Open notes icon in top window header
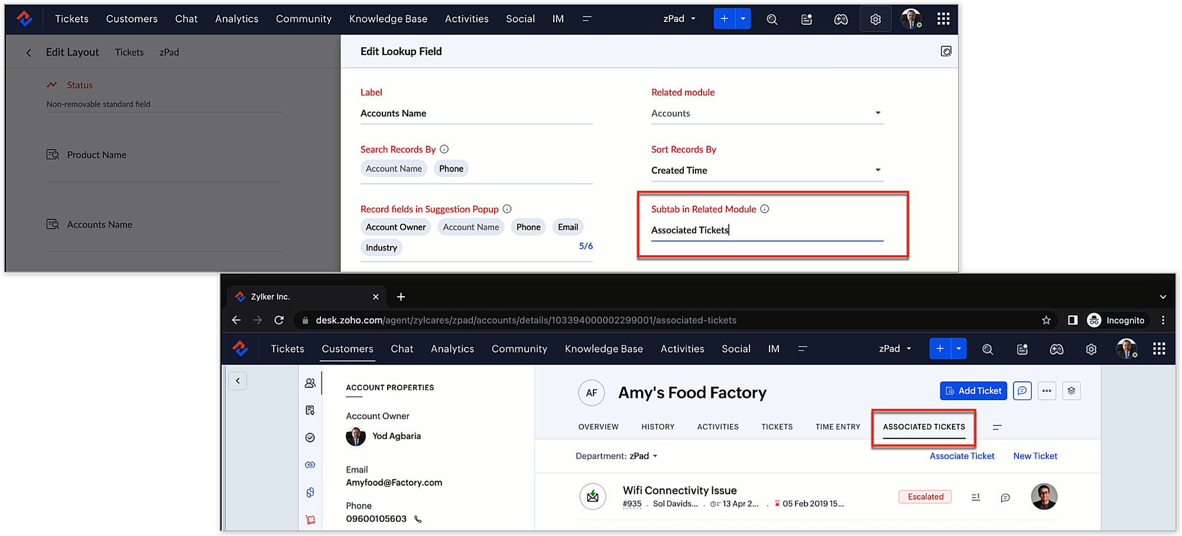 tap(807, 20)
